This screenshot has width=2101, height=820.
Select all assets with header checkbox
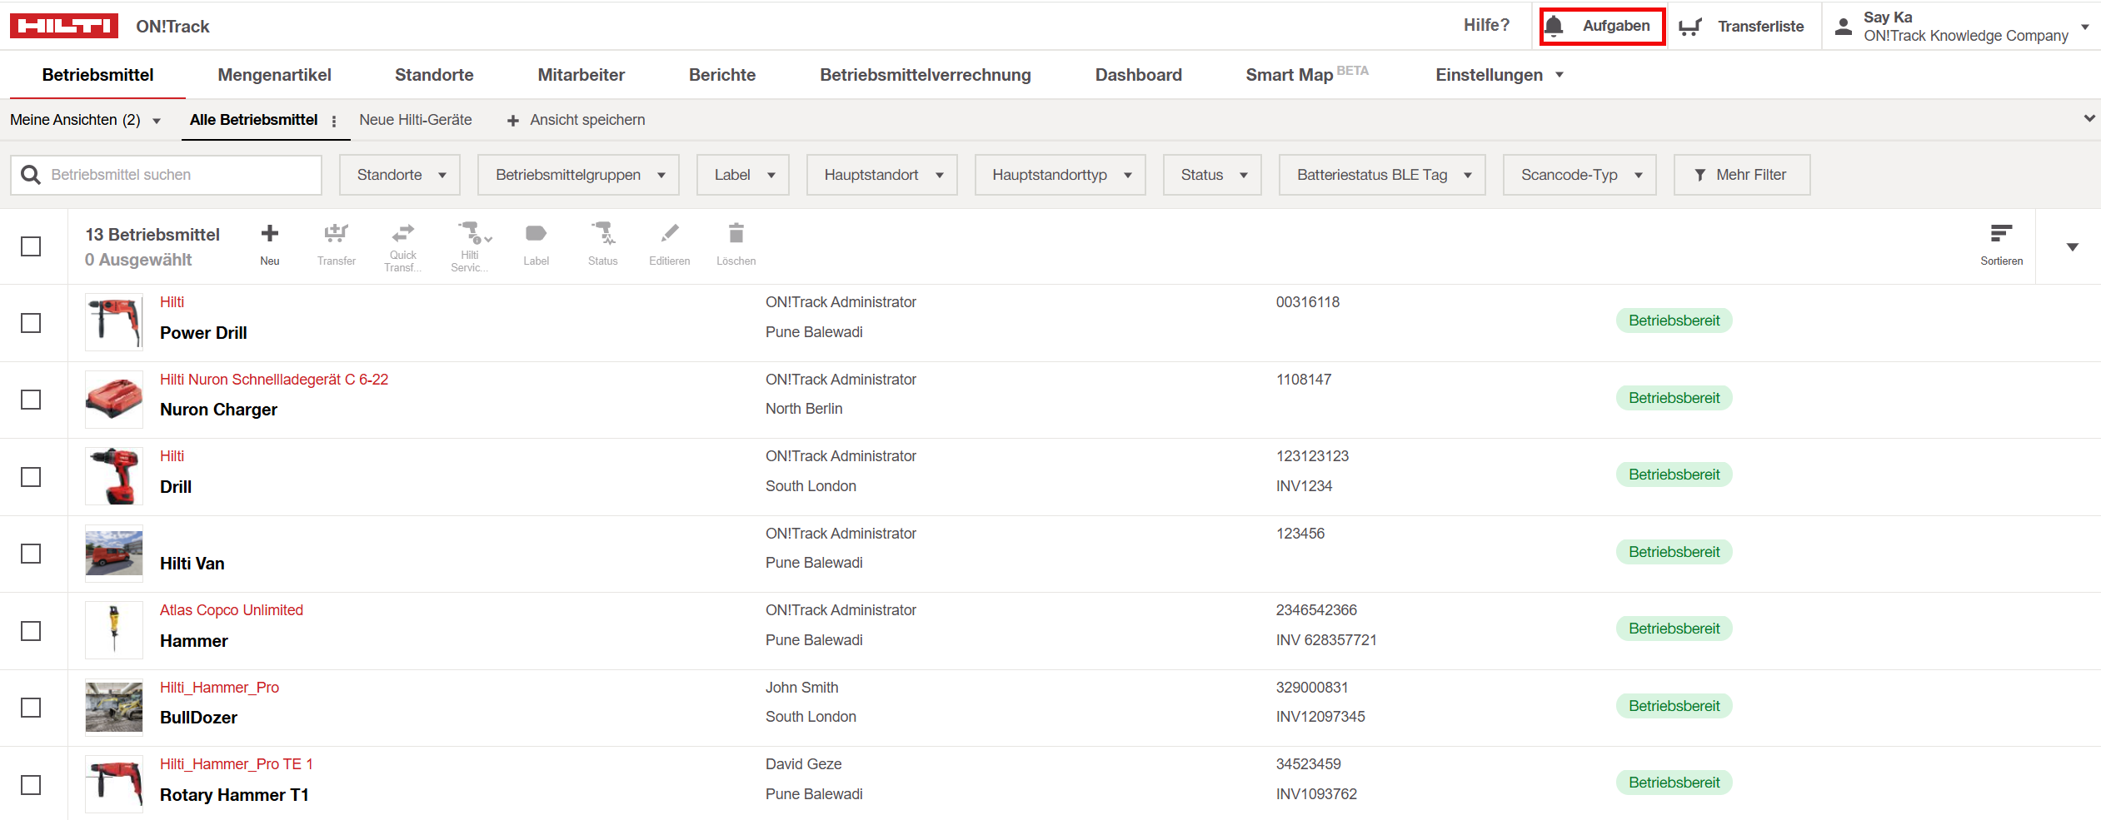coord(31,246)
